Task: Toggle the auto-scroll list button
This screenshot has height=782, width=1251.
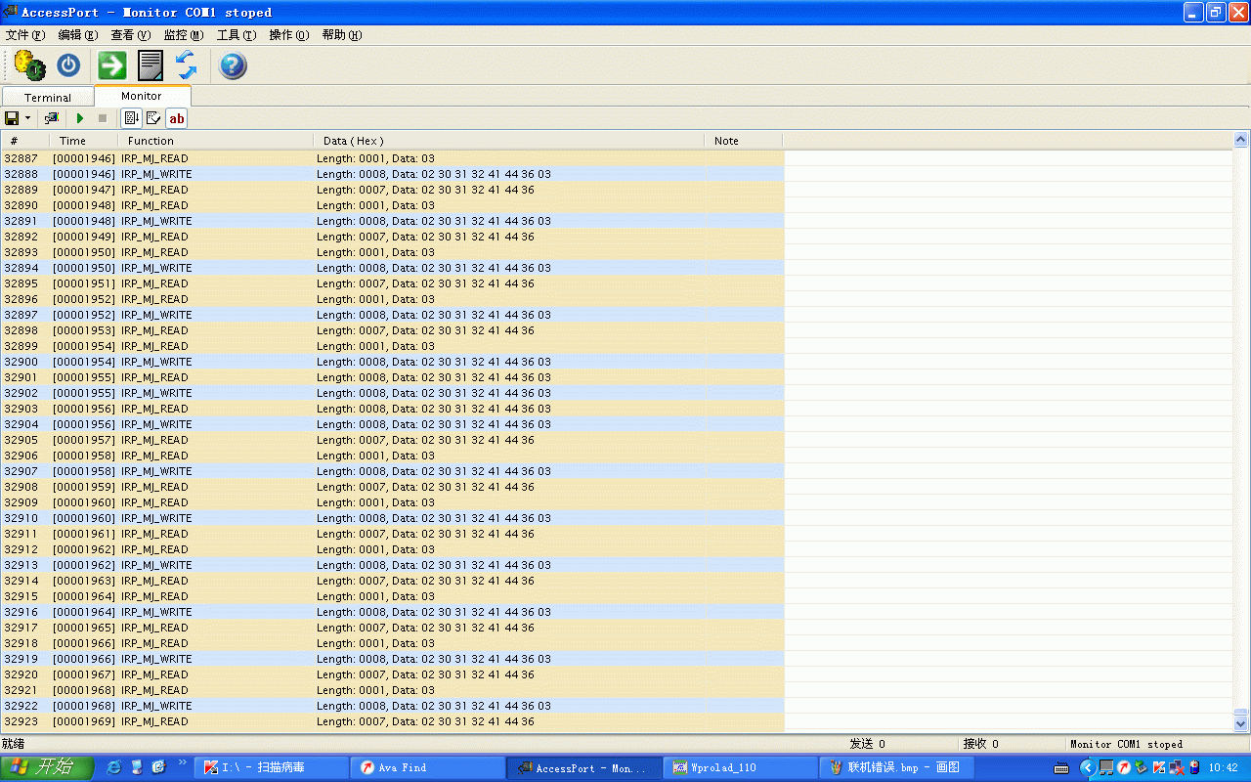Action: point(131,118)
